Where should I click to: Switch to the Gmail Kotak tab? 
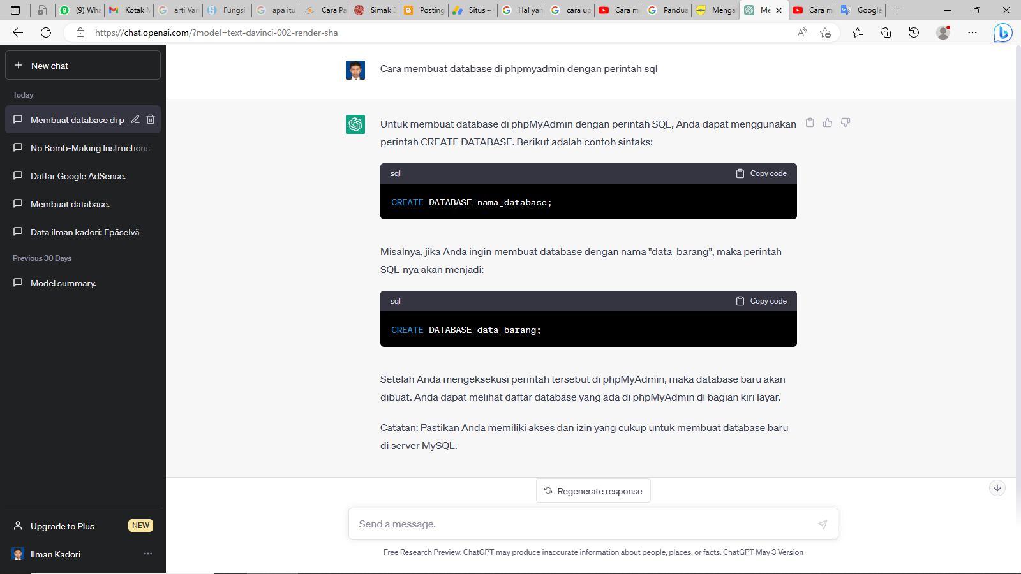(130, 10)
